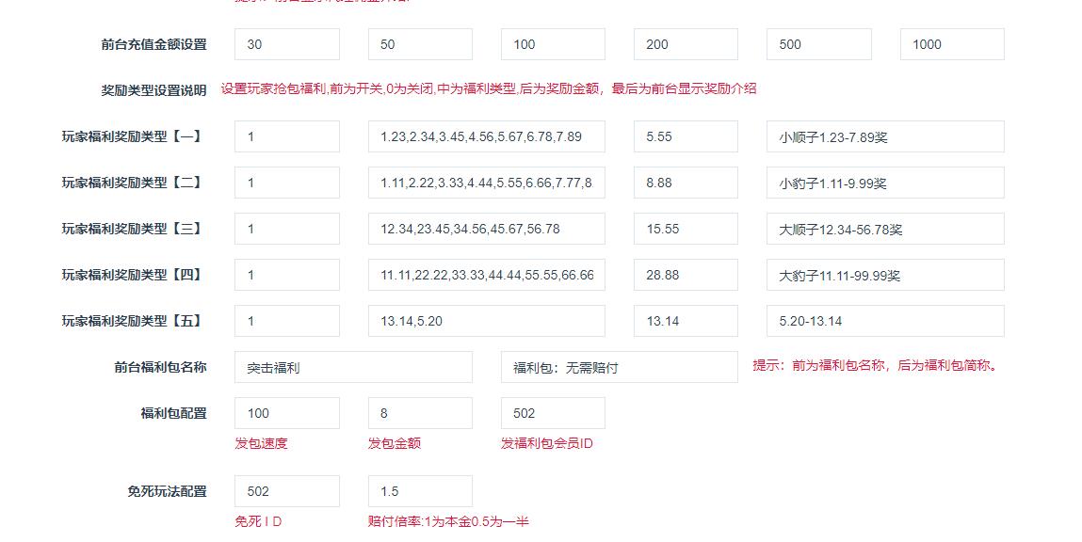Image resolution: width=1082 pixels, height=542 pixels.
Task: Edit the 大顺子12.34-56.78奖 description field
Action: [x=885, y=229]
